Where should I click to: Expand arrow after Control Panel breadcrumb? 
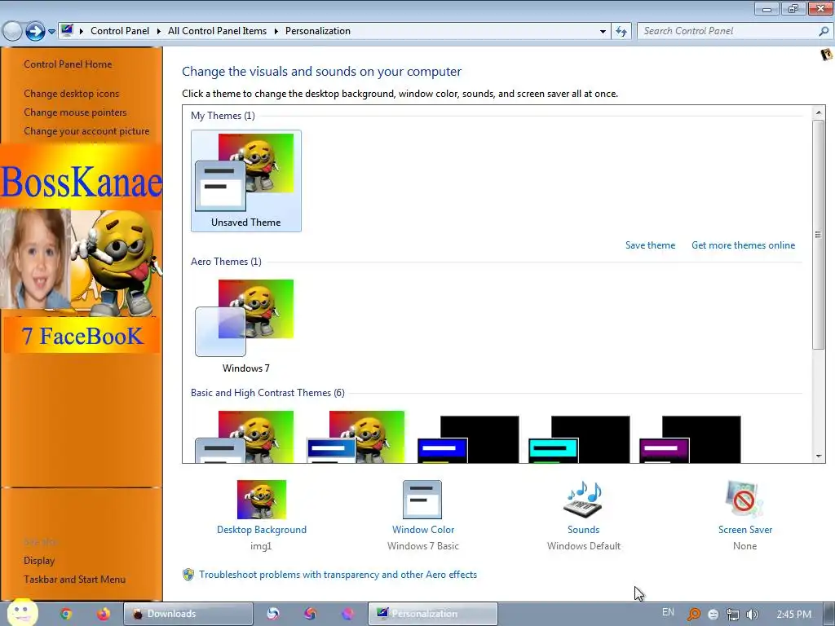click(x=159, y=31)
